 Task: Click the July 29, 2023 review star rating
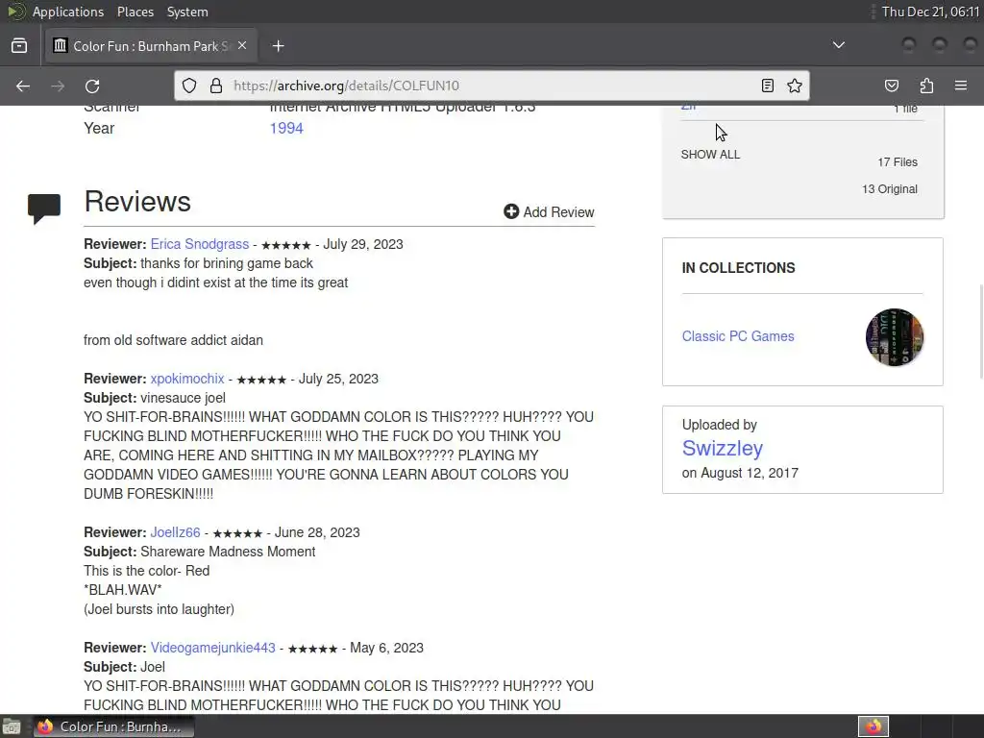285,245
